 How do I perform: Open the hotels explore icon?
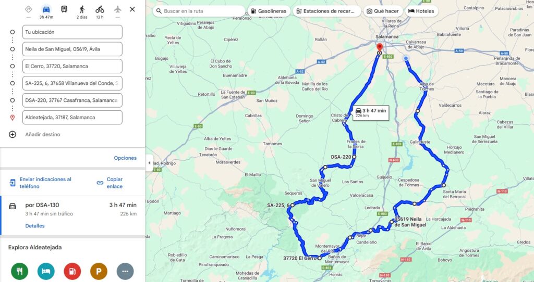[46, 271]
